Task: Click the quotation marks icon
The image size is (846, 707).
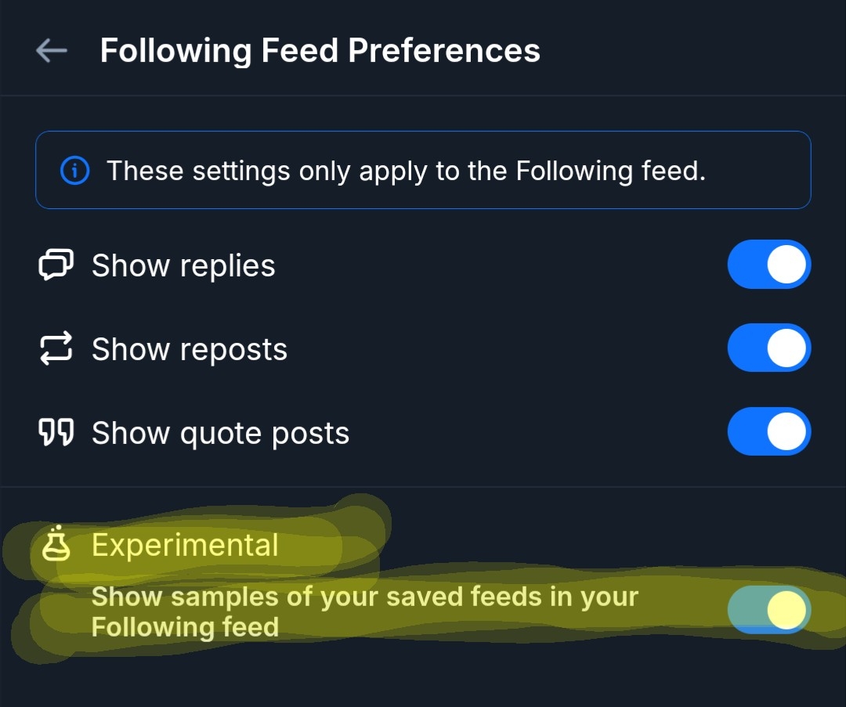Action: click(56, 432)
